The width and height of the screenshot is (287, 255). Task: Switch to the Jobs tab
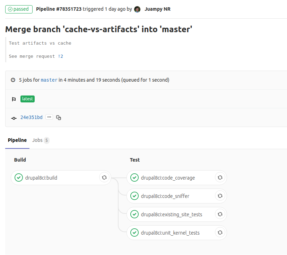[41, 140]
